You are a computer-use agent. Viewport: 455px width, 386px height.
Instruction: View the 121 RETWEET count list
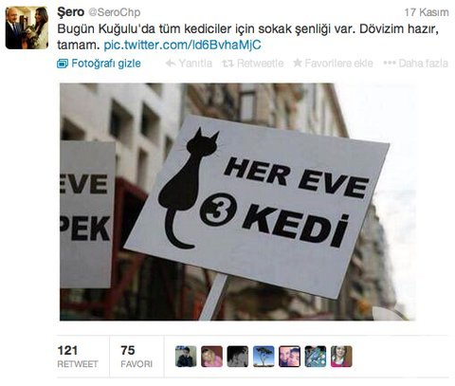tap(78, 357)
